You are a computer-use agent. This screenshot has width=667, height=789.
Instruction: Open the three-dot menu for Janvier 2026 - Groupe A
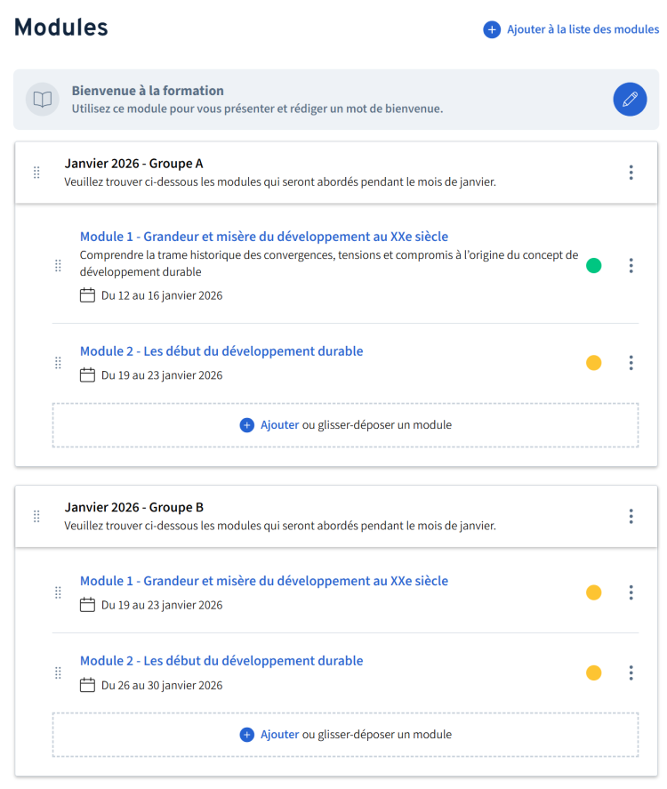631,173
